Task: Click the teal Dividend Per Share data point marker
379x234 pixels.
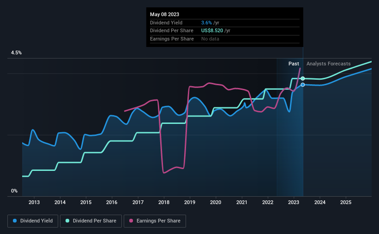Action: click(303, 78)
